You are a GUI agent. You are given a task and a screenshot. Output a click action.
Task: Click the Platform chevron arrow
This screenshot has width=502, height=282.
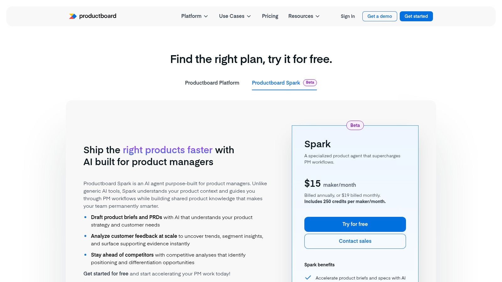click(x=206, y=16)
